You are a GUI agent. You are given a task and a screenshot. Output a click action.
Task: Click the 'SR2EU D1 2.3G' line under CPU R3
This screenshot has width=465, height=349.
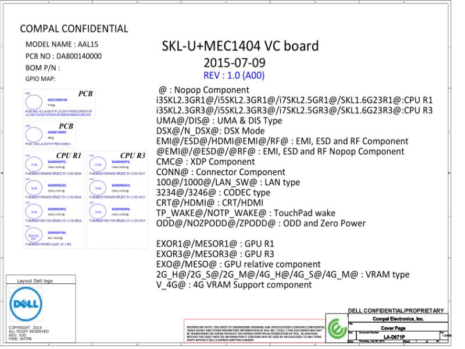coord(117,221)
